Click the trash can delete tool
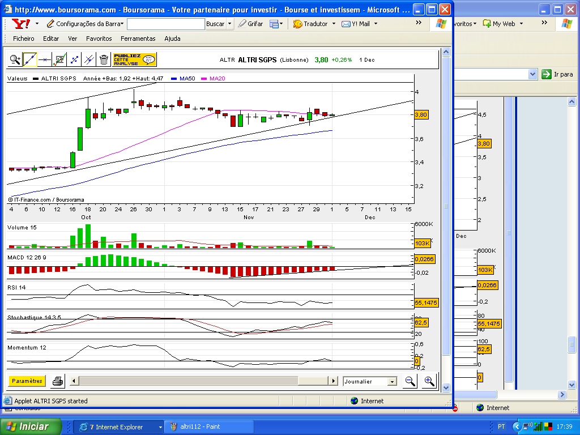This screenshot has width=580, height=435. click(x=104, y=59)
